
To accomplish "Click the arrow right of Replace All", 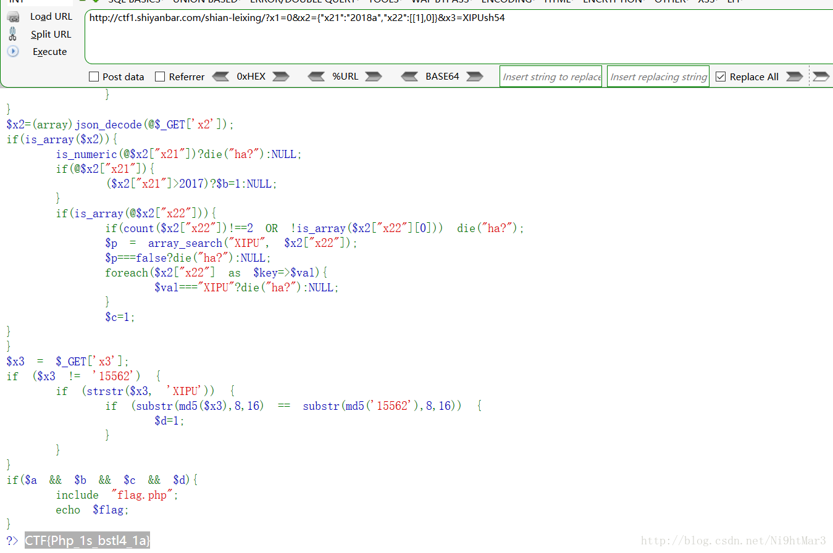I will point(794,77).
